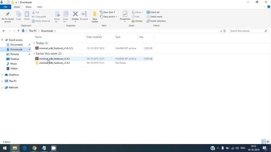Click the Paste ribbon icon
The height and width of the screenshot is (152, 271).
click(27, 14)
